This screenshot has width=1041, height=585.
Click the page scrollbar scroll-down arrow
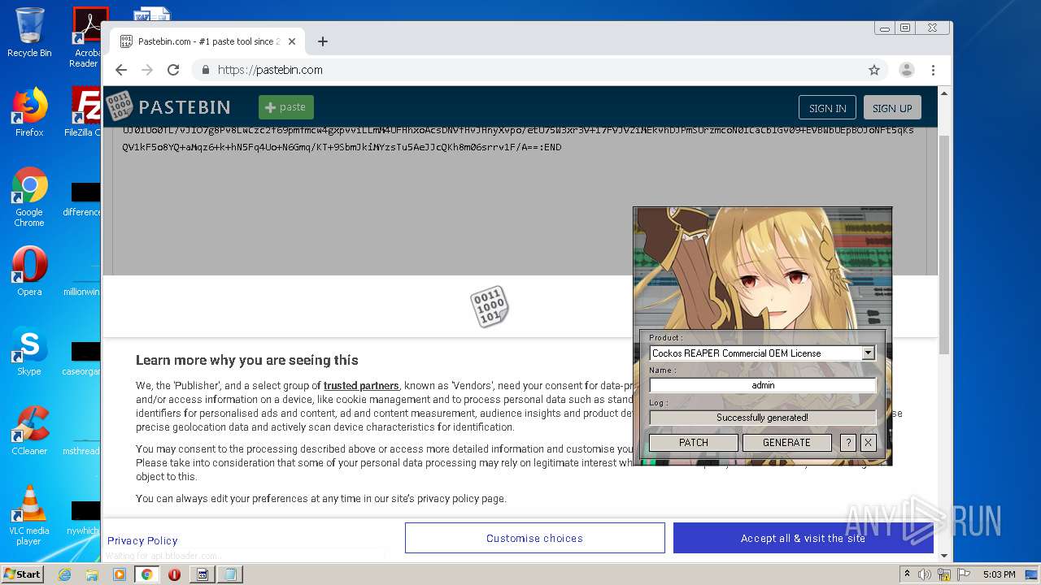point(944,556)
